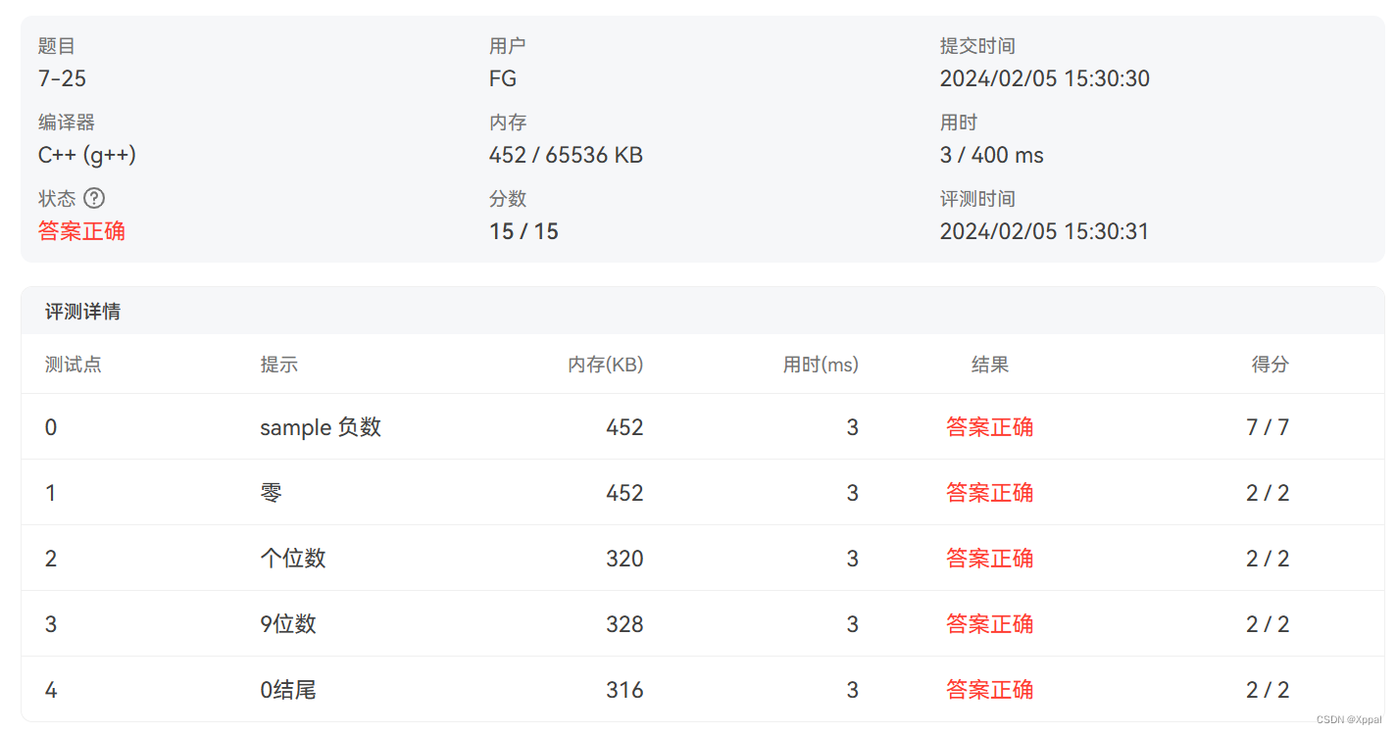Click the 测试点 column header

pyautogui.click(x=74, y=365)
